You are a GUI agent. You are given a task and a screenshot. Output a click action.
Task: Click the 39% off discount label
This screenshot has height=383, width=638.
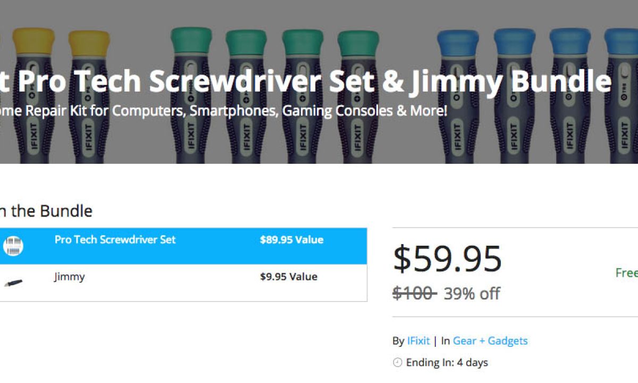point(472,293)
